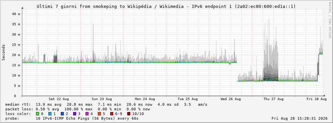Click the Sat 22 Aug axis label
This screenshot has height=123, width=333.
(x=58, y=99)
